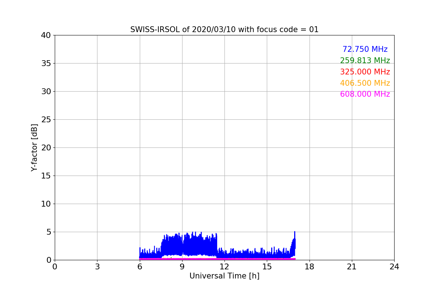Click the plot title SWISS-IRSOL of 2020/03/10
438x292 pixels.
click(224, 30)
